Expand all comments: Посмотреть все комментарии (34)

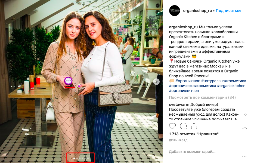coord(202,97)
